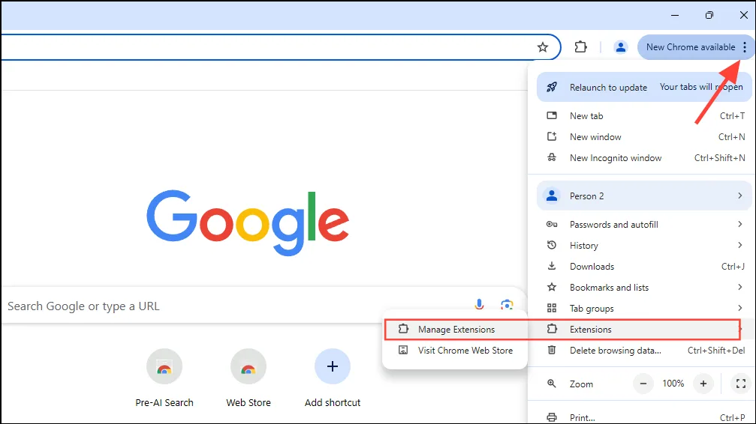Open the History menu entry

pos(644,246)
